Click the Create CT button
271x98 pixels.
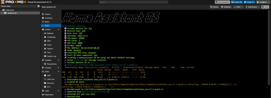(x=249, y=2)
